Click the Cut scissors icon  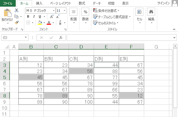click(17, 10)
